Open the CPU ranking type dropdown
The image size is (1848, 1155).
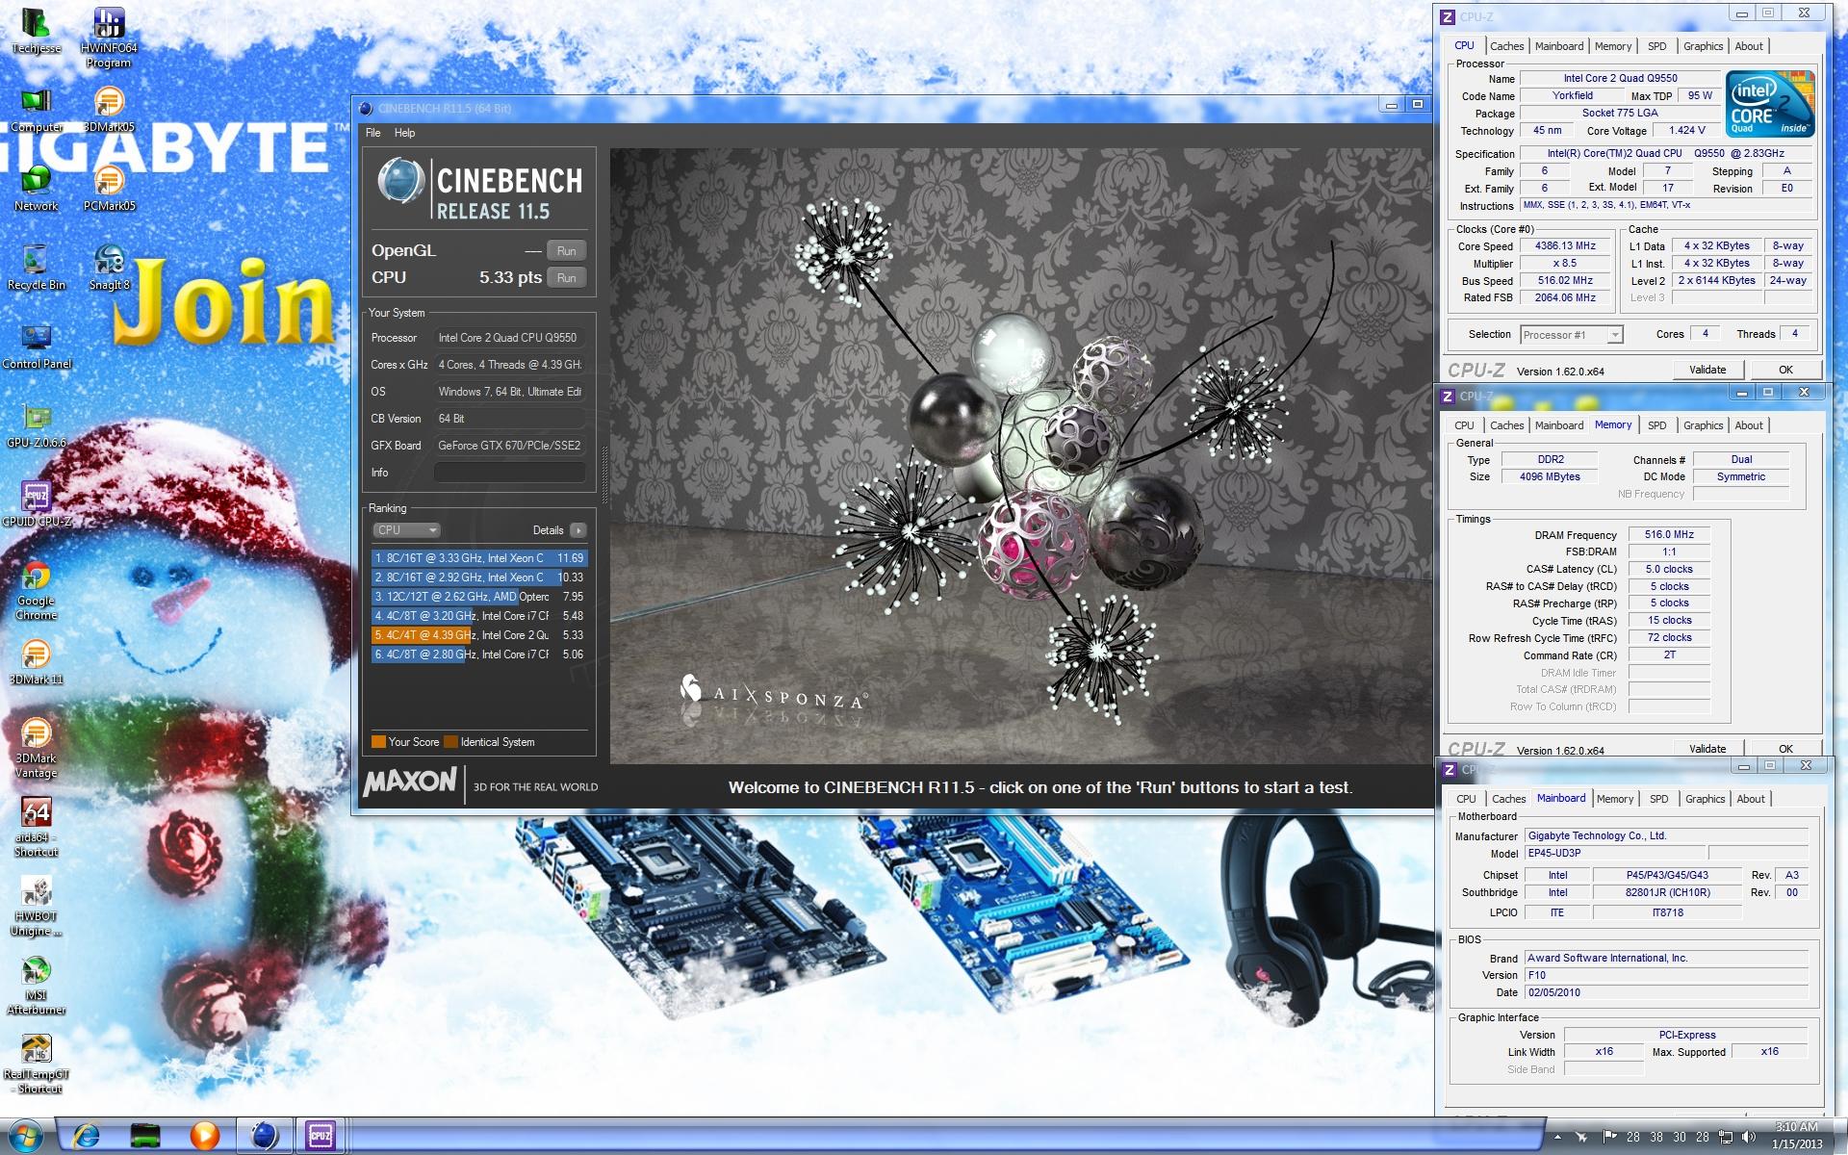click(x=406, y=530)
